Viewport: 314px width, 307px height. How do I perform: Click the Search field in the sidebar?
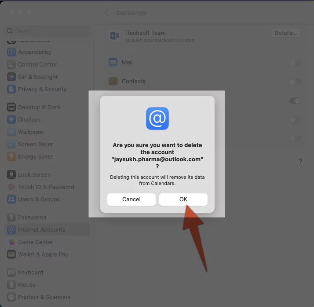(48, 31)
